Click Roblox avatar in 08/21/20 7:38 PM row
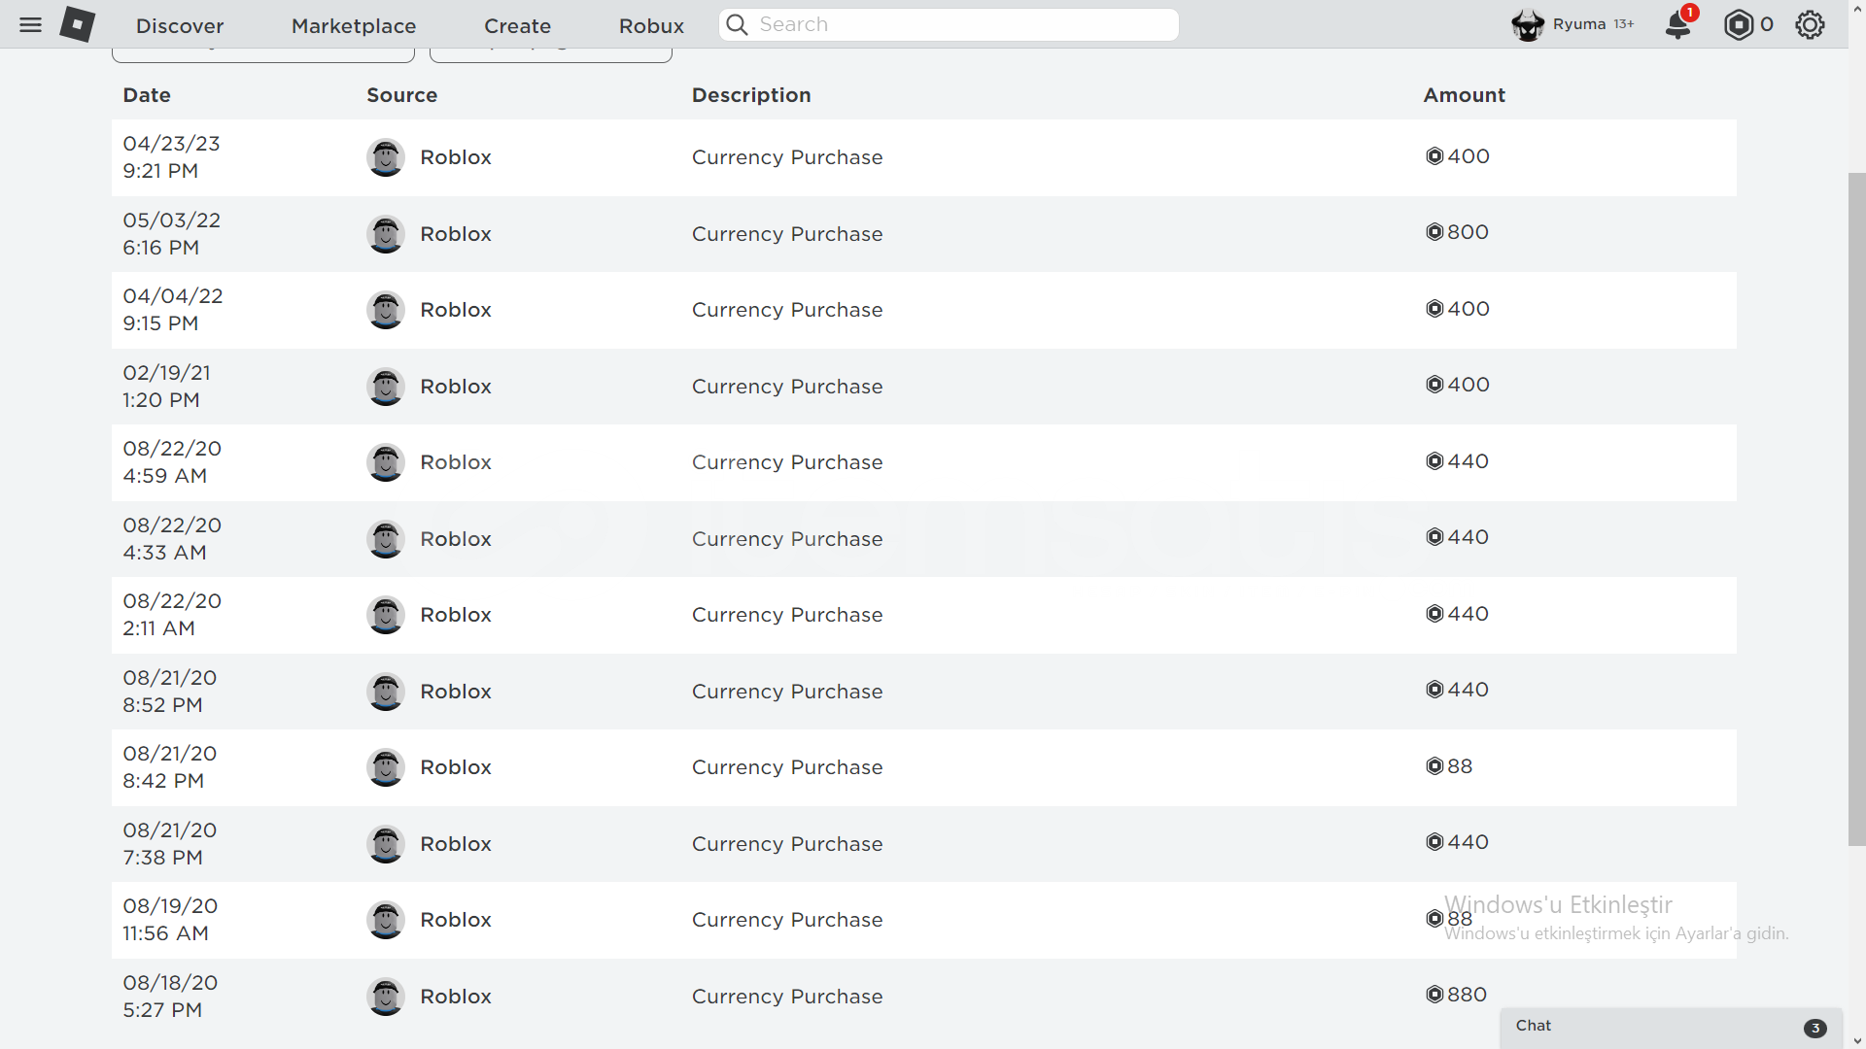Viewport: 1866px width, 1049px height. click(386, 844)
